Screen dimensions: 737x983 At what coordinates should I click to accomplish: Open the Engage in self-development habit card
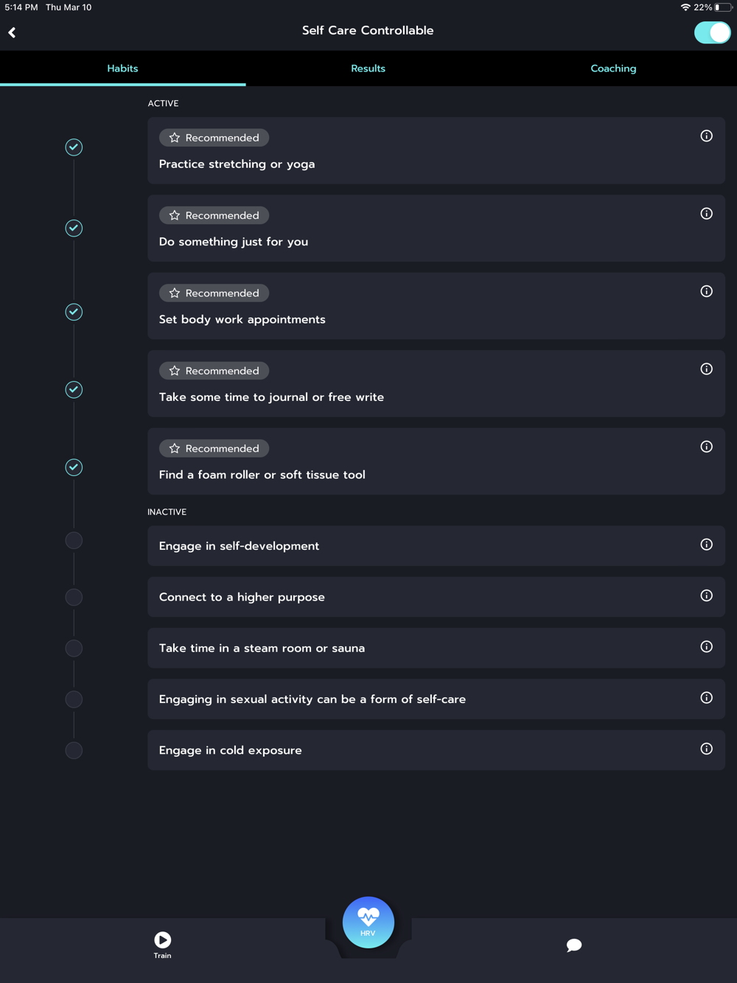(413, 546)
